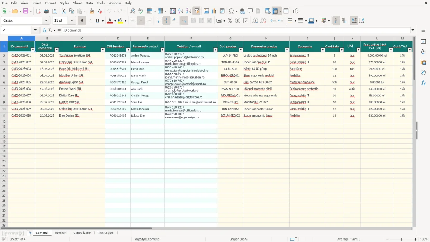Click column H header

[266, 38]
